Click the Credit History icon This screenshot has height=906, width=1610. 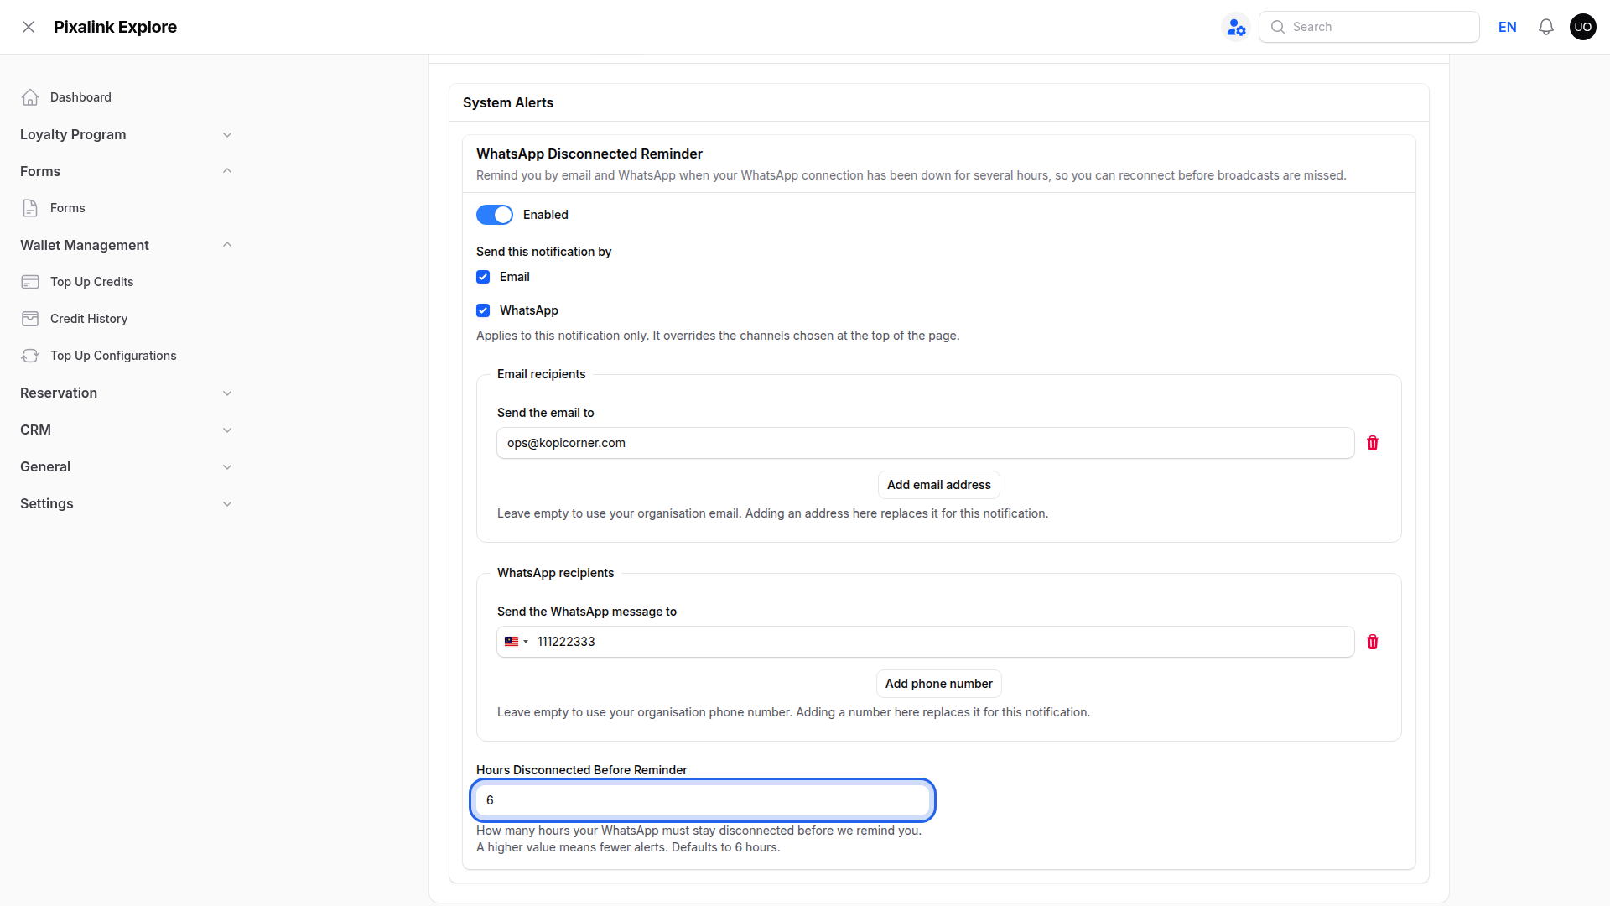pos(30,319)
